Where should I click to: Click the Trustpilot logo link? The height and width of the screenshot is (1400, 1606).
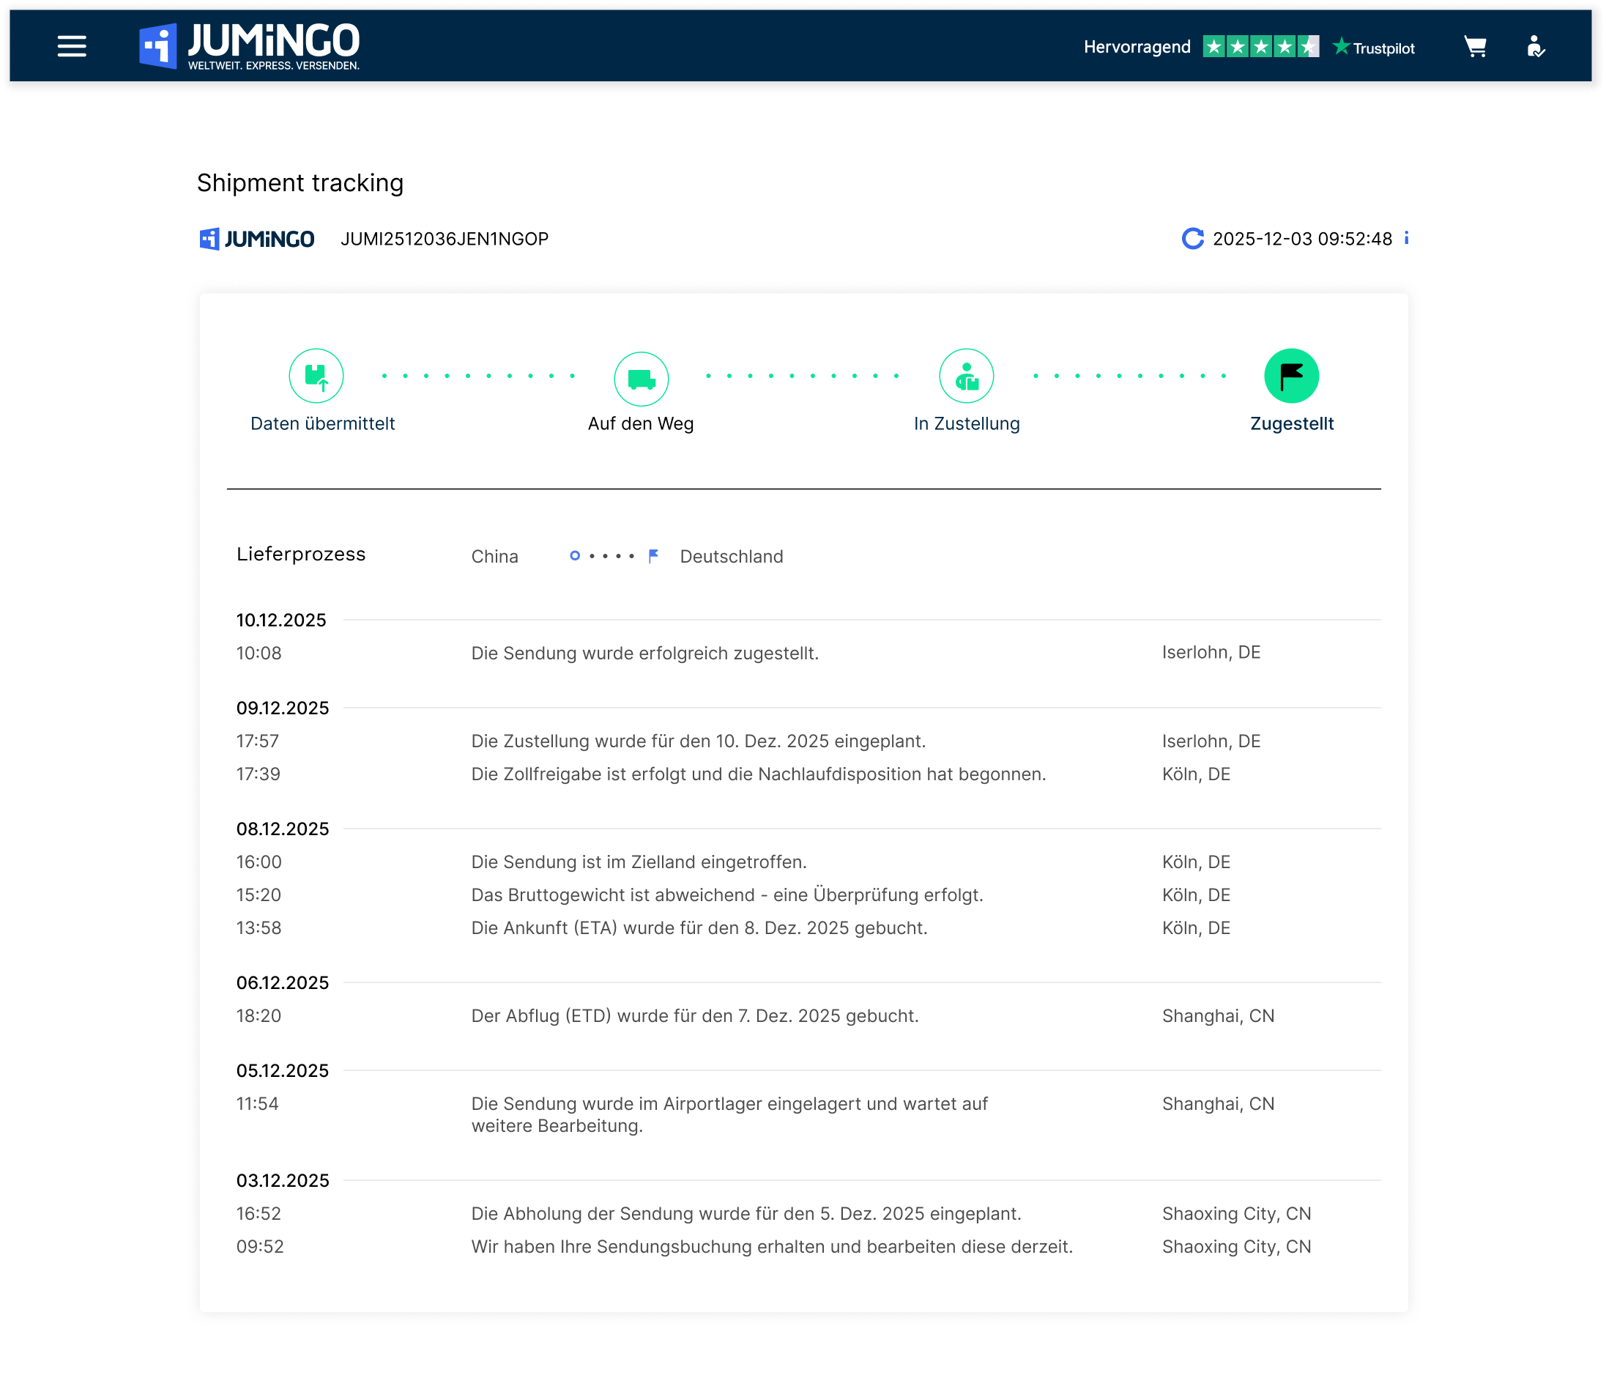(x=1373, y=48)
